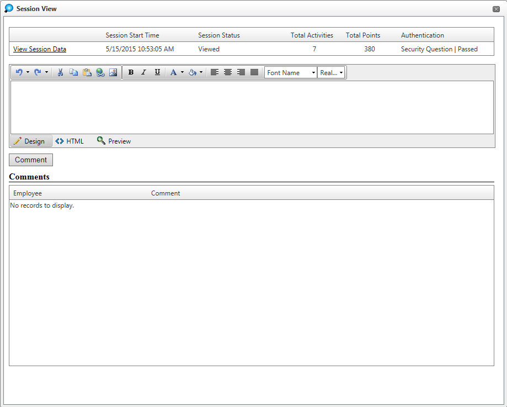Click the Employee column header
Viewport: 507px width, 407px height.
click(x=28, y=193)
